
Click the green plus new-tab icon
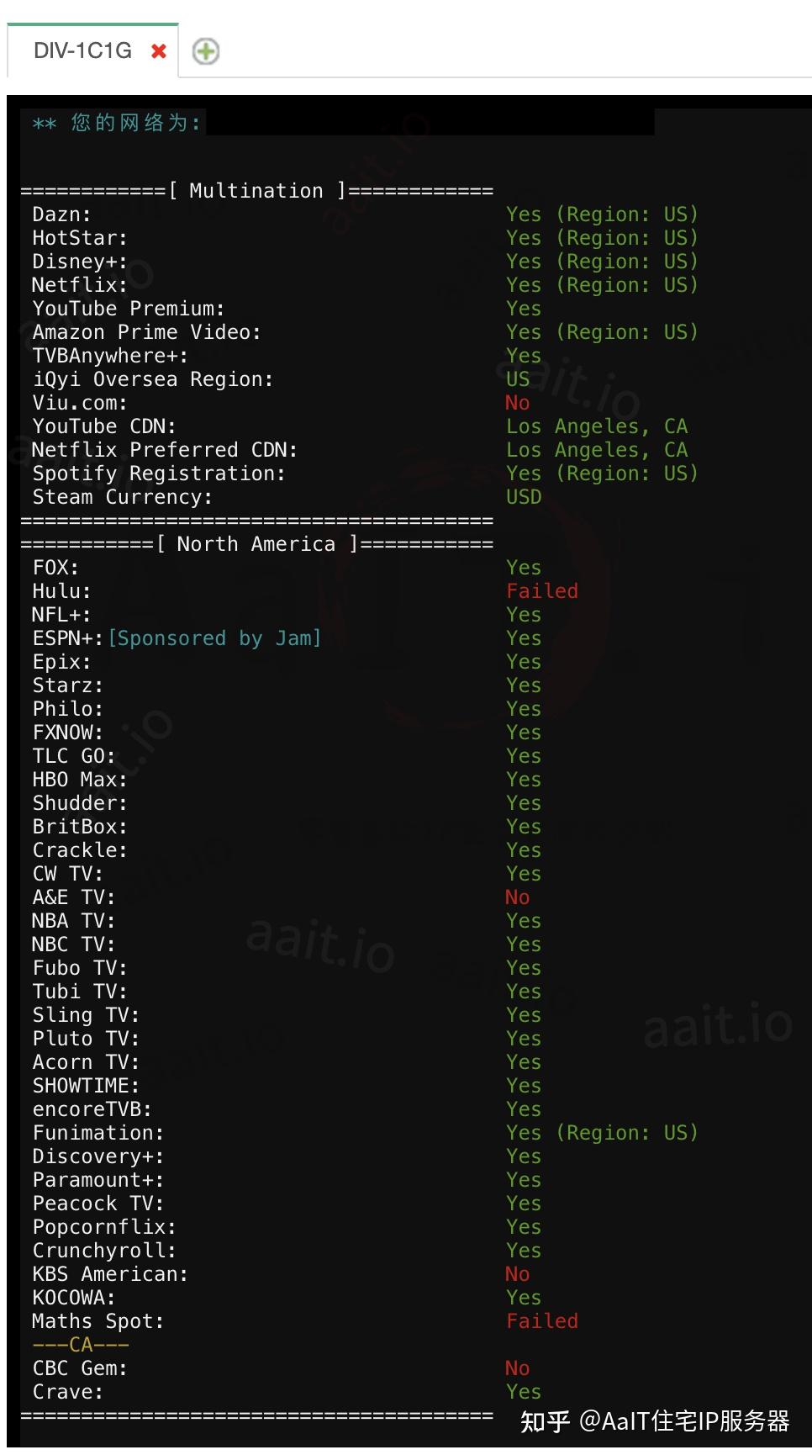[205, 52]
